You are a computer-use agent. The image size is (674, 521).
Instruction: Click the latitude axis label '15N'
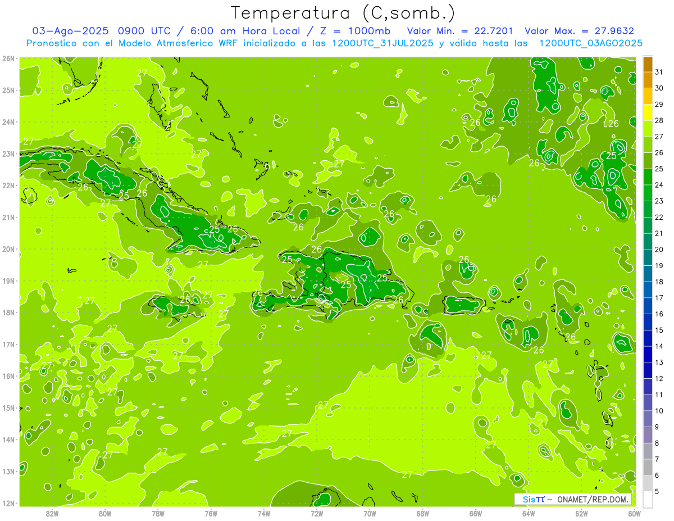[8, 408]
